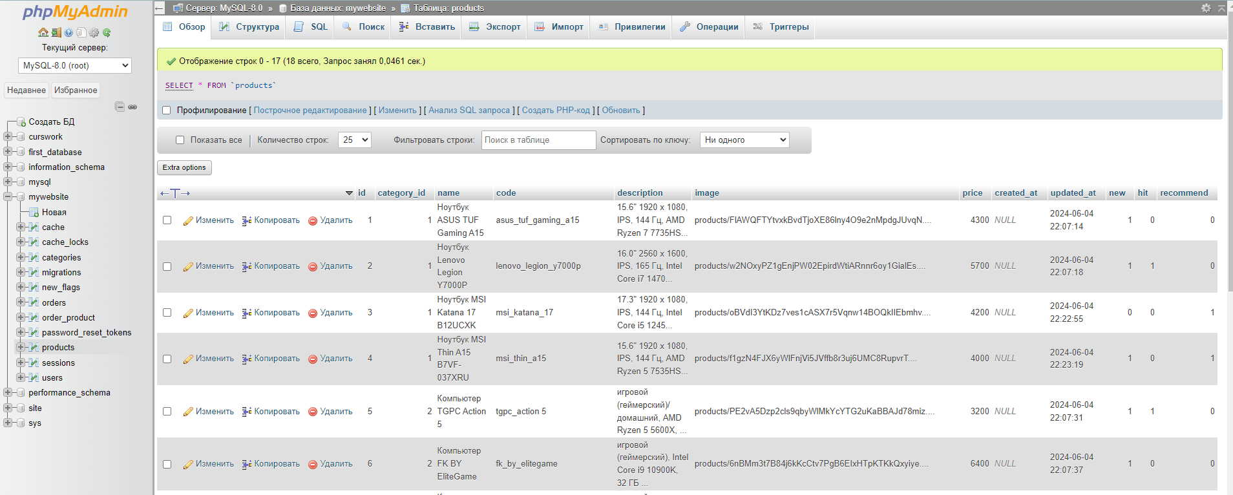This screenshot has height=495, width=1233.
Task: Open the SQL tab
Action: pos(311,27)
